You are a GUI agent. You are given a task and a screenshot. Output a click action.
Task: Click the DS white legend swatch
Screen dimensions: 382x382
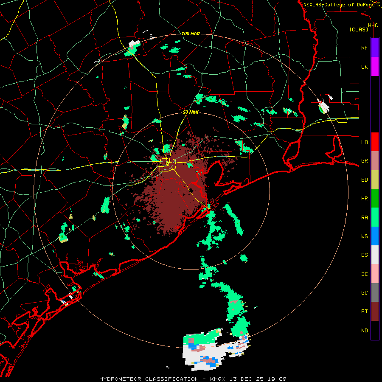375,255
